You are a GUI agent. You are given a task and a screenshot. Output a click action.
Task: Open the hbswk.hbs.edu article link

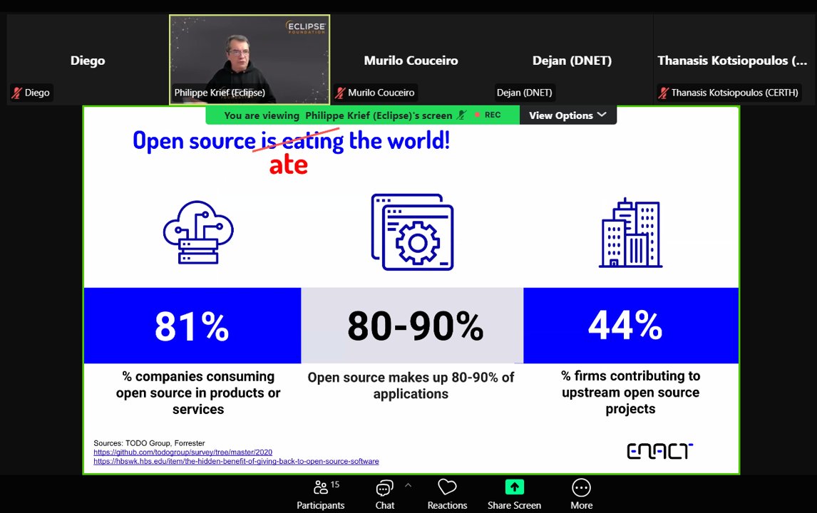tap(236, 461)
